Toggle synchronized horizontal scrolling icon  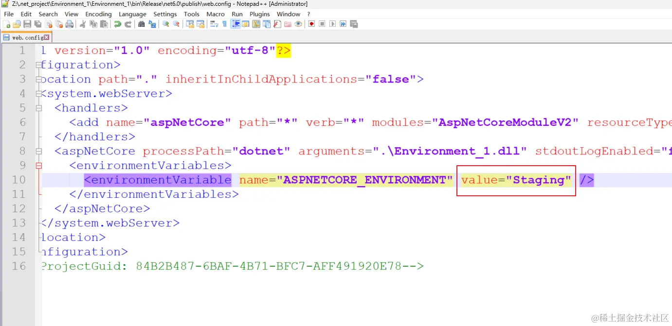pyautogui.click(x=201, y=24)
